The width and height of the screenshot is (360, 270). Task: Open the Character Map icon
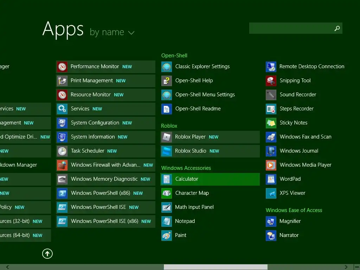tap(166, 193)
